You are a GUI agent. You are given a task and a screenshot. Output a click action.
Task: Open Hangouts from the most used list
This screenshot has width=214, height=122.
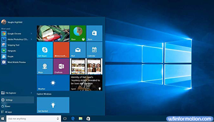point(17,51)
